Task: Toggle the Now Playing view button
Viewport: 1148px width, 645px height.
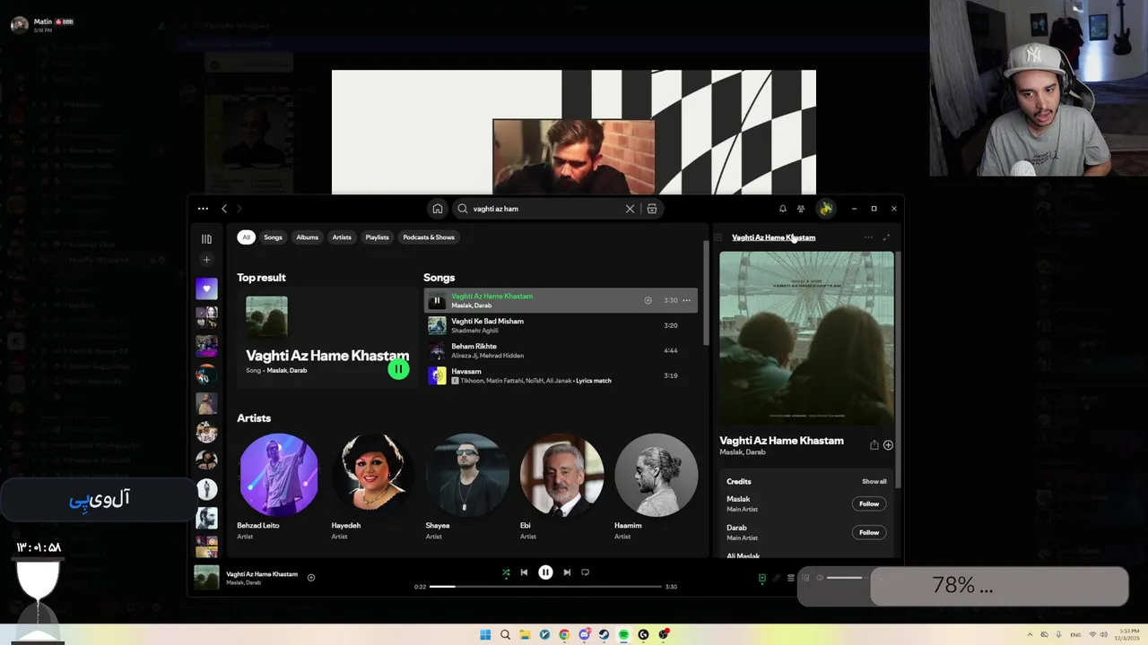Action: pyautogui.click(x=761, y=578)
